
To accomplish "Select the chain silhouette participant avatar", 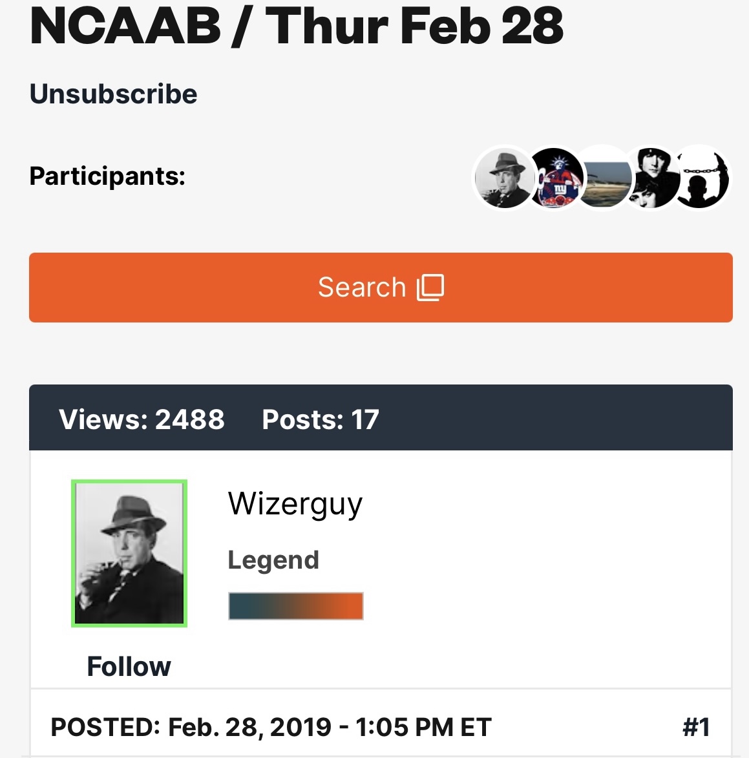I will (x=703, y=178).
